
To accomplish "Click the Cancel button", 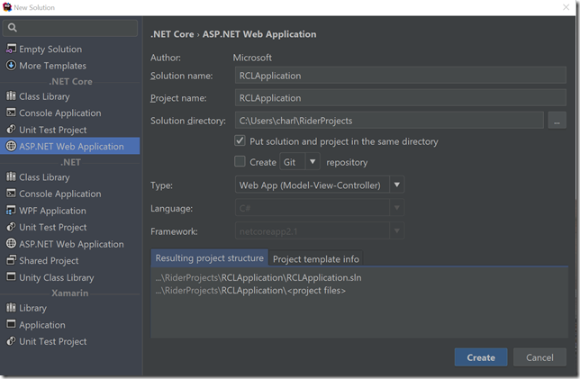I will tap(539, 357).
